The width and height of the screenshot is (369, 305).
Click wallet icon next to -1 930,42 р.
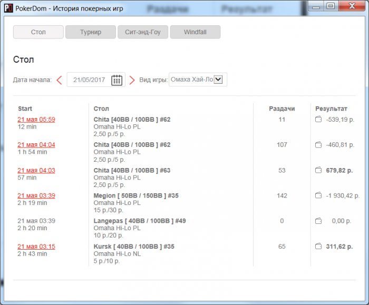[318, 195]
